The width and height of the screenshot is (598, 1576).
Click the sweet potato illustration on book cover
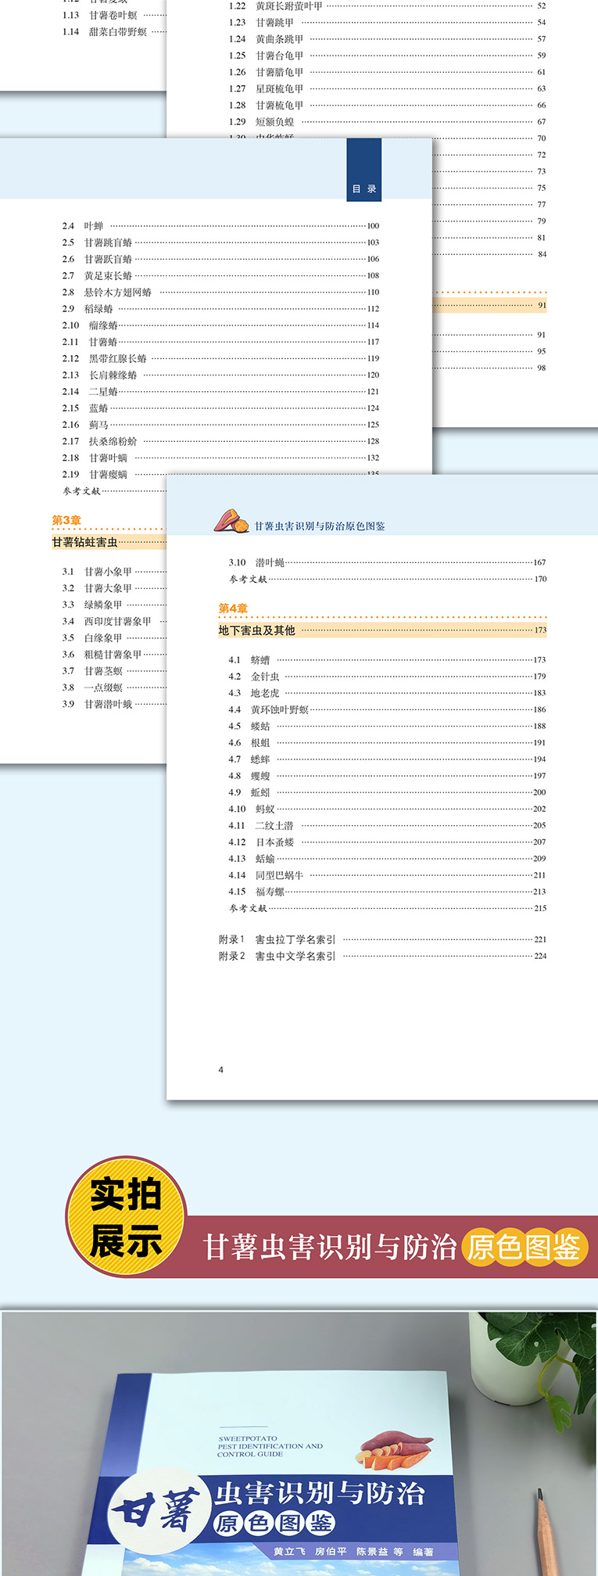click(x=395, y=1449)
